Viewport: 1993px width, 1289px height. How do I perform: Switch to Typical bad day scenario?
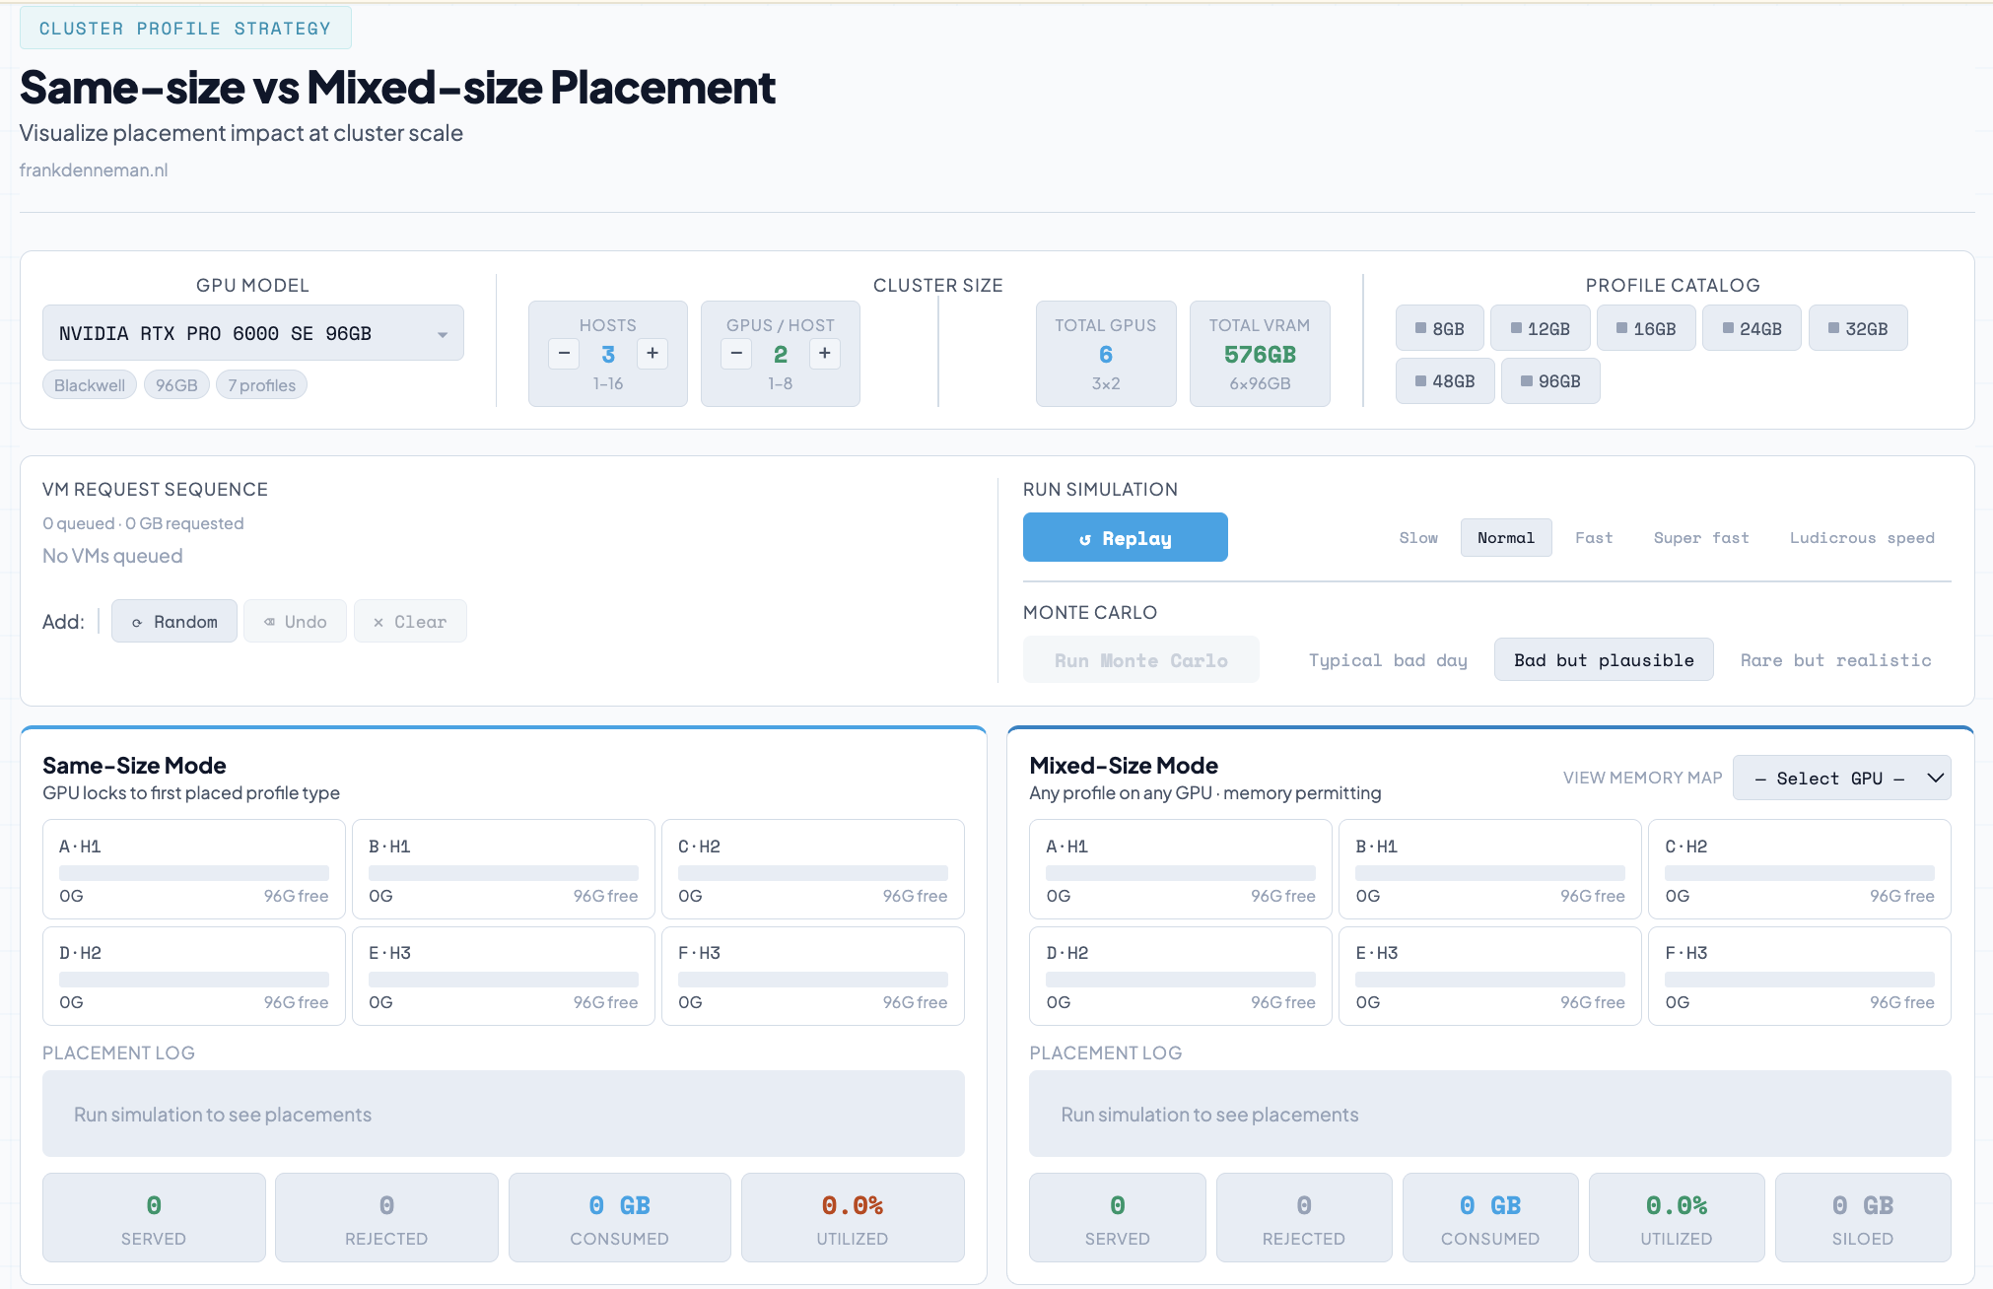[1386, 659]
